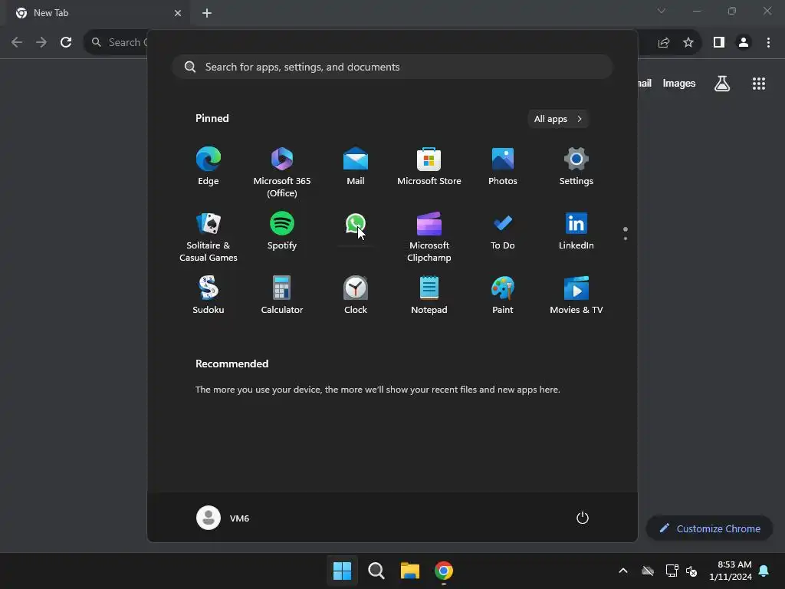The width and height of the screenshot is (785, 589).
Task: Open Microsoft Store
Action: 429,166
